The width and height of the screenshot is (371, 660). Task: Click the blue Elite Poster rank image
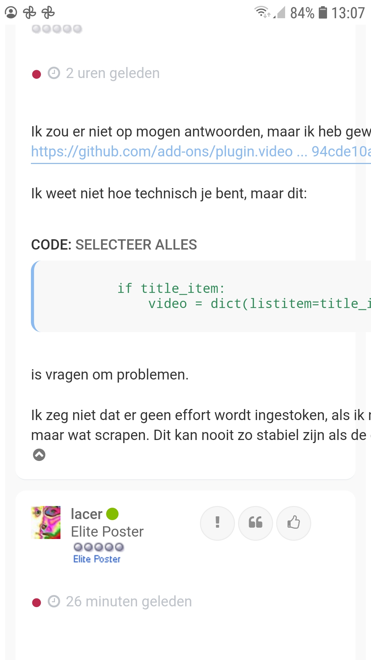pyautogui.click(x=97, y=559)
